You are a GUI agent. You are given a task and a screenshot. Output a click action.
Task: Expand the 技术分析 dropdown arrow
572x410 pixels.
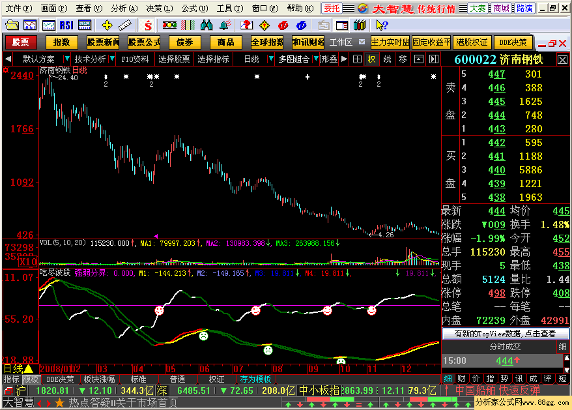click(x=112, y=59)
